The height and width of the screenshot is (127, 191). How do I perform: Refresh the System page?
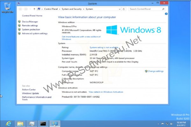[124, 9]
